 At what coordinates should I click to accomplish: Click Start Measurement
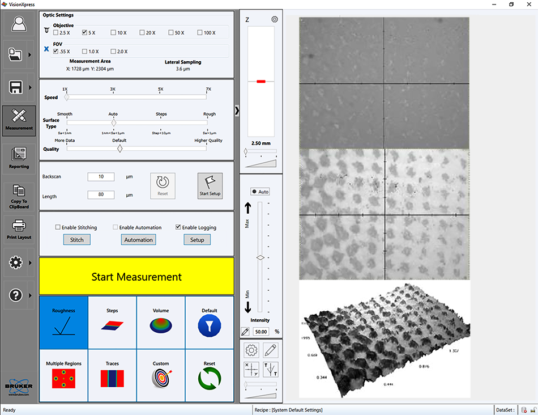[136, 276]
